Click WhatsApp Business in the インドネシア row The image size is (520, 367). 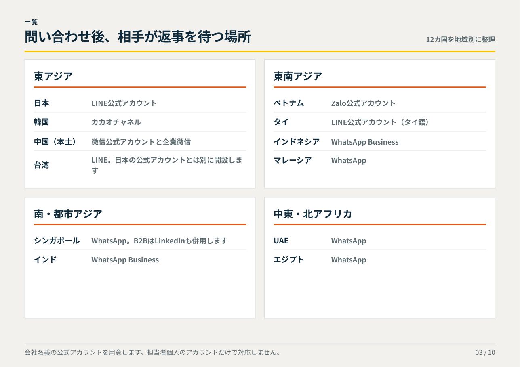click(x=365, y=142)
